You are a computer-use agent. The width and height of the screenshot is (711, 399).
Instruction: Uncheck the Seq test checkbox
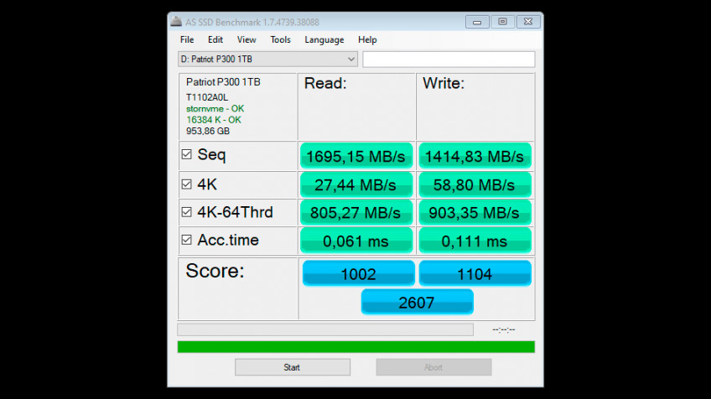point(186,154)
